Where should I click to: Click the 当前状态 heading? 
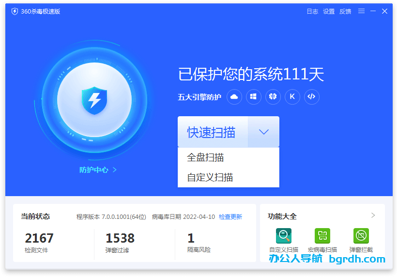(x=35, y=216)
